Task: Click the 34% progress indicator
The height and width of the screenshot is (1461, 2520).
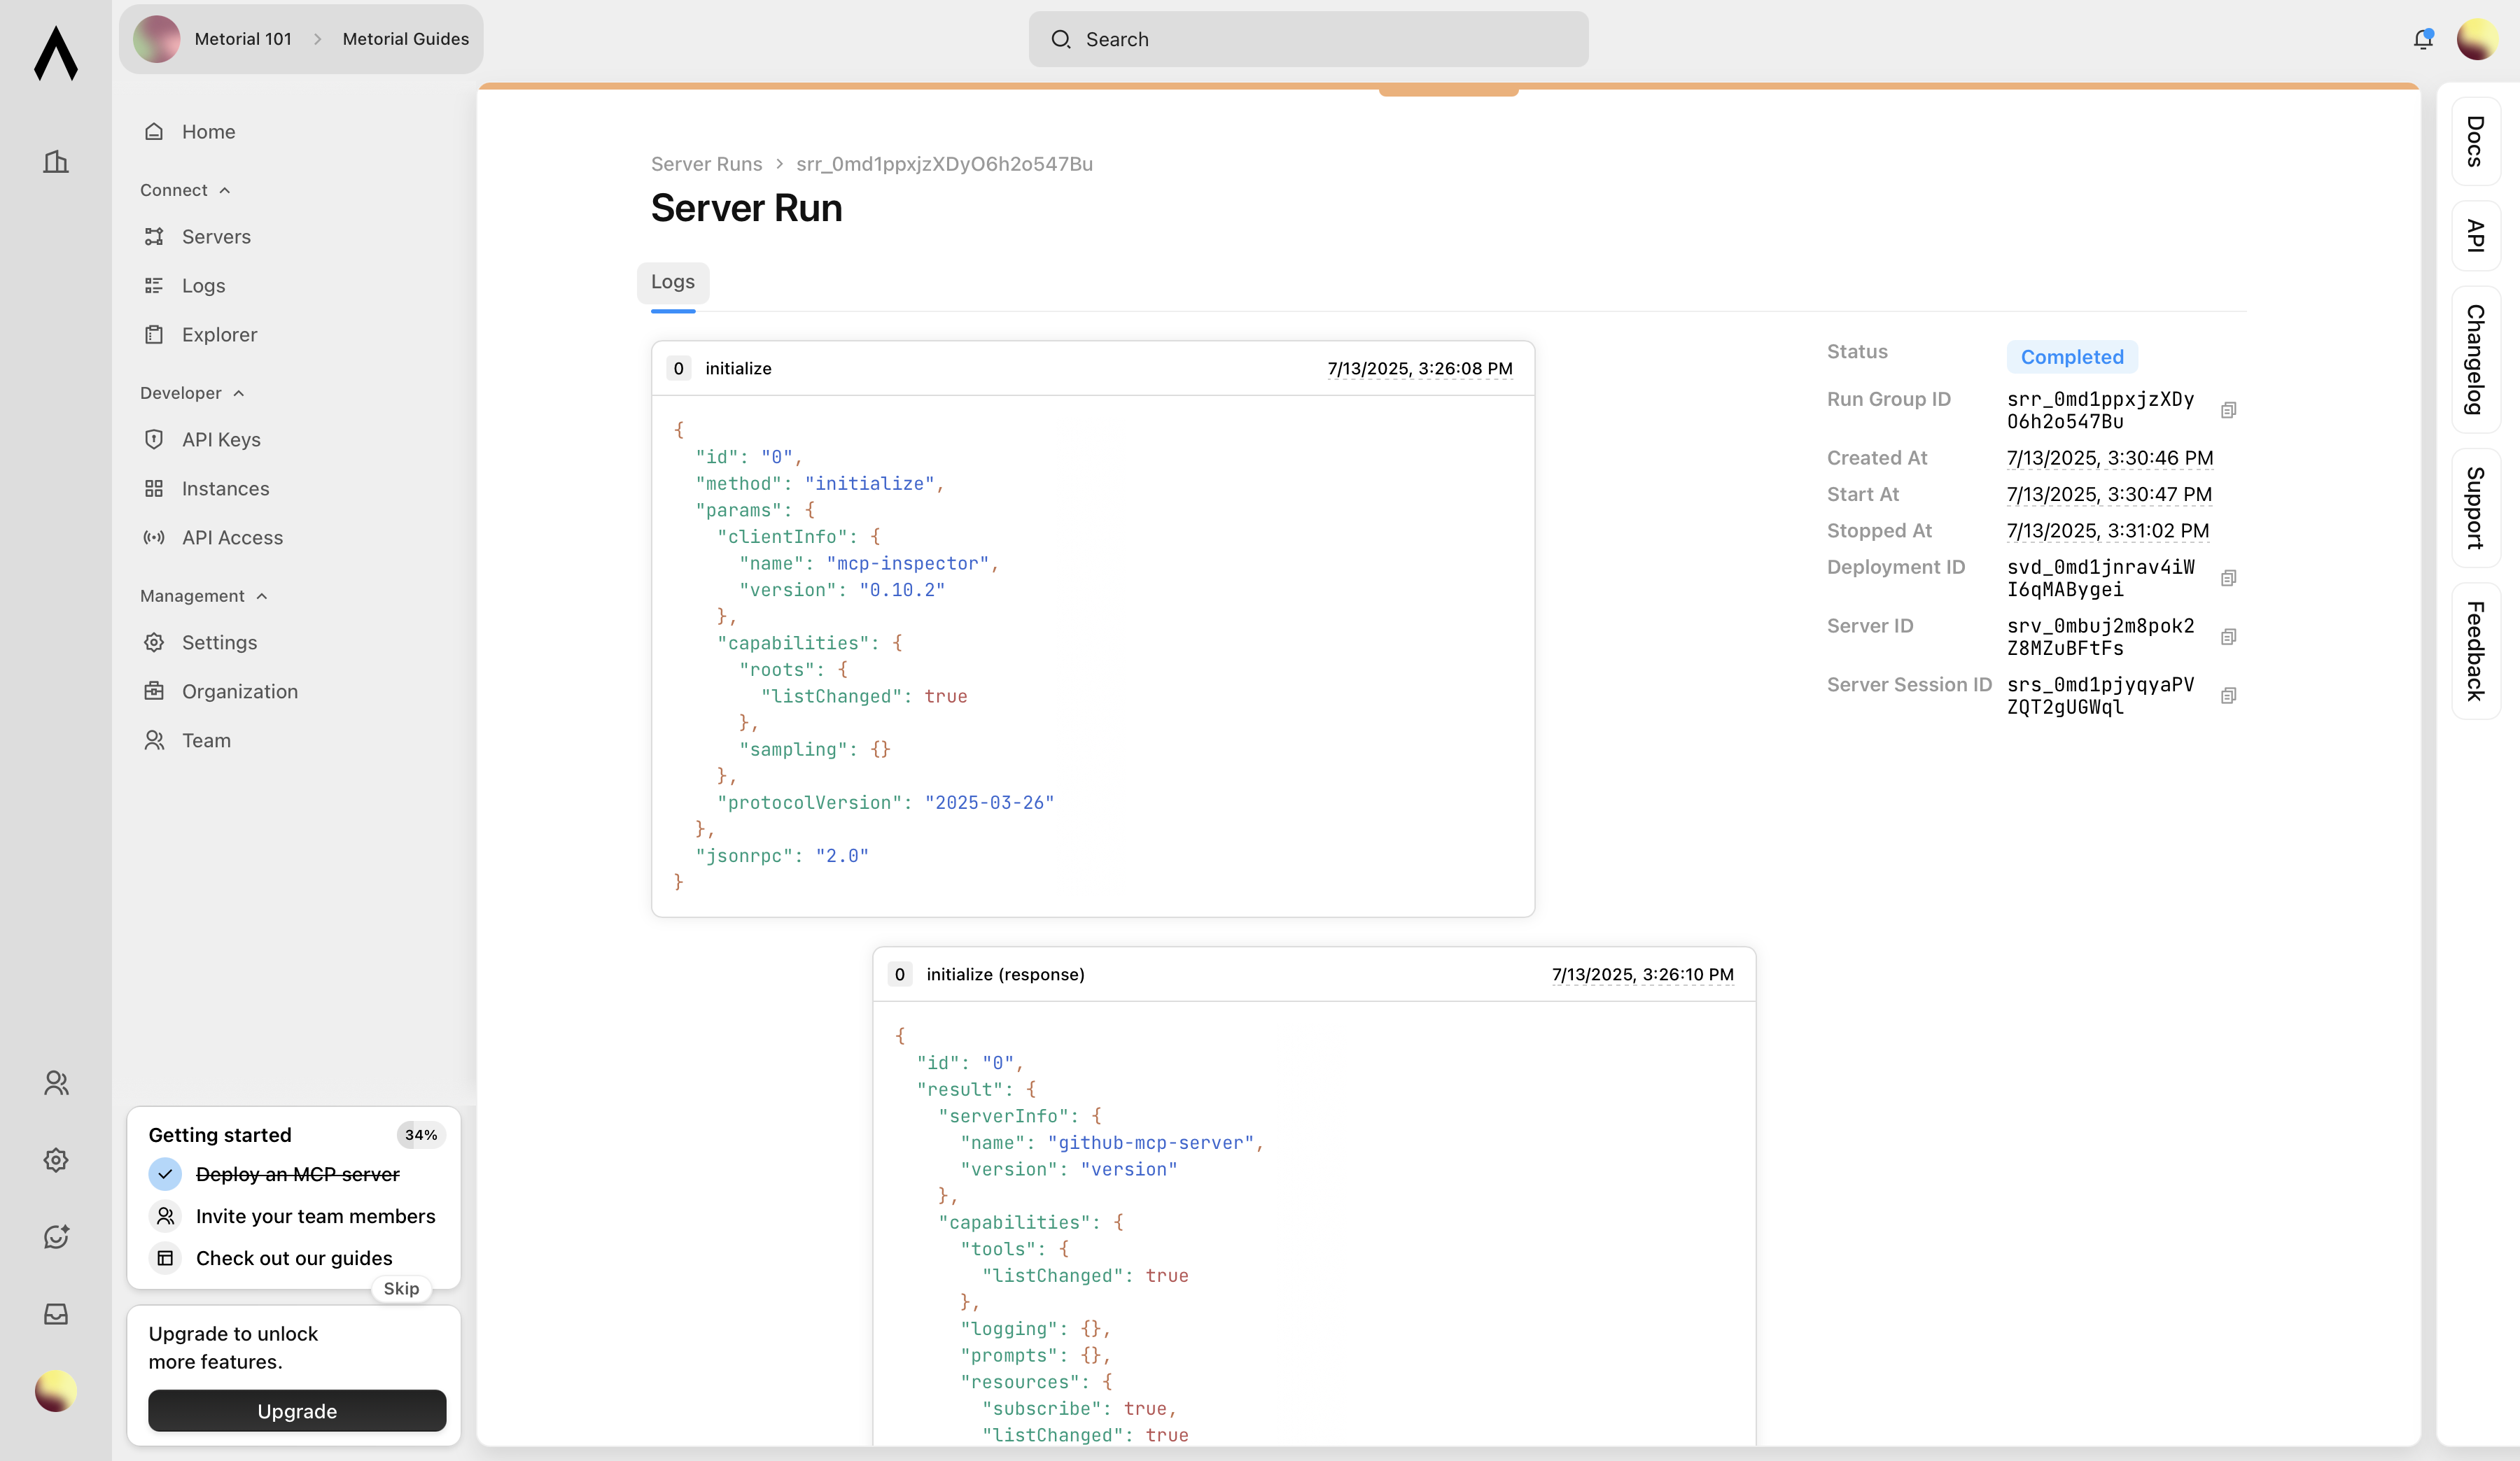Action: coord(420,1134)
